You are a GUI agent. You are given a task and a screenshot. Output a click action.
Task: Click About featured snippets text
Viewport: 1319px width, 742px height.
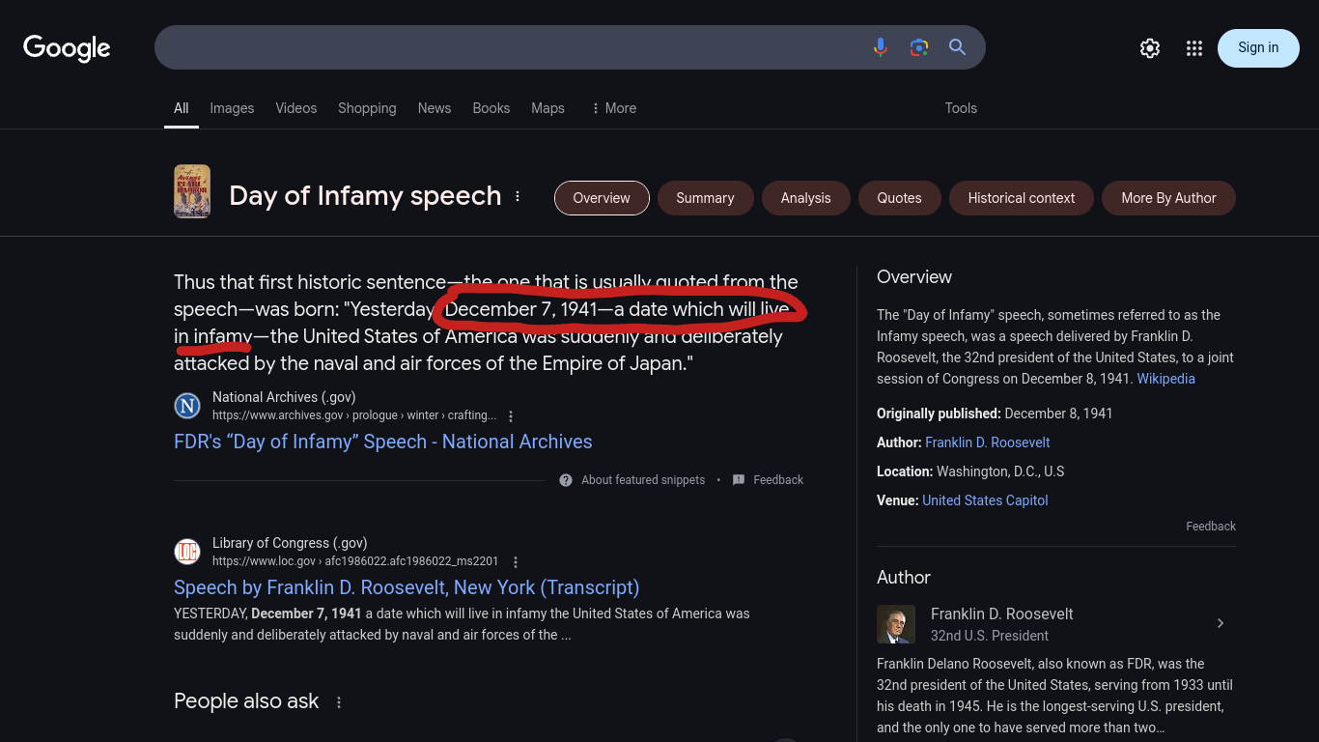point(643,480)
